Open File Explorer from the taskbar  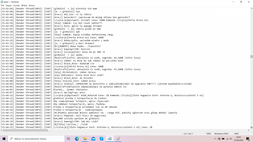(85, 139)
